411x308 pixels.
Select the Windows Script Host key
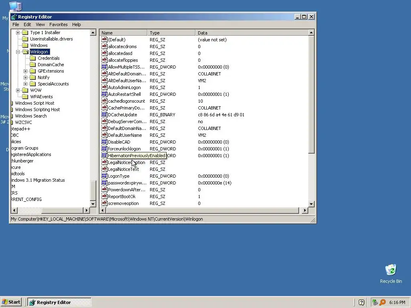pos(35,103)
